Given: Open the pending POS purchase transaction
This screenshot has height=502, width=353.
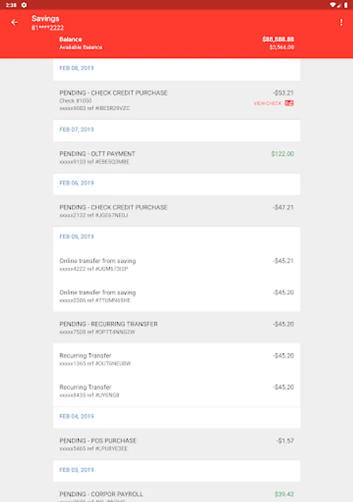Looking at the screenshot, I should (x=176, y=444).
